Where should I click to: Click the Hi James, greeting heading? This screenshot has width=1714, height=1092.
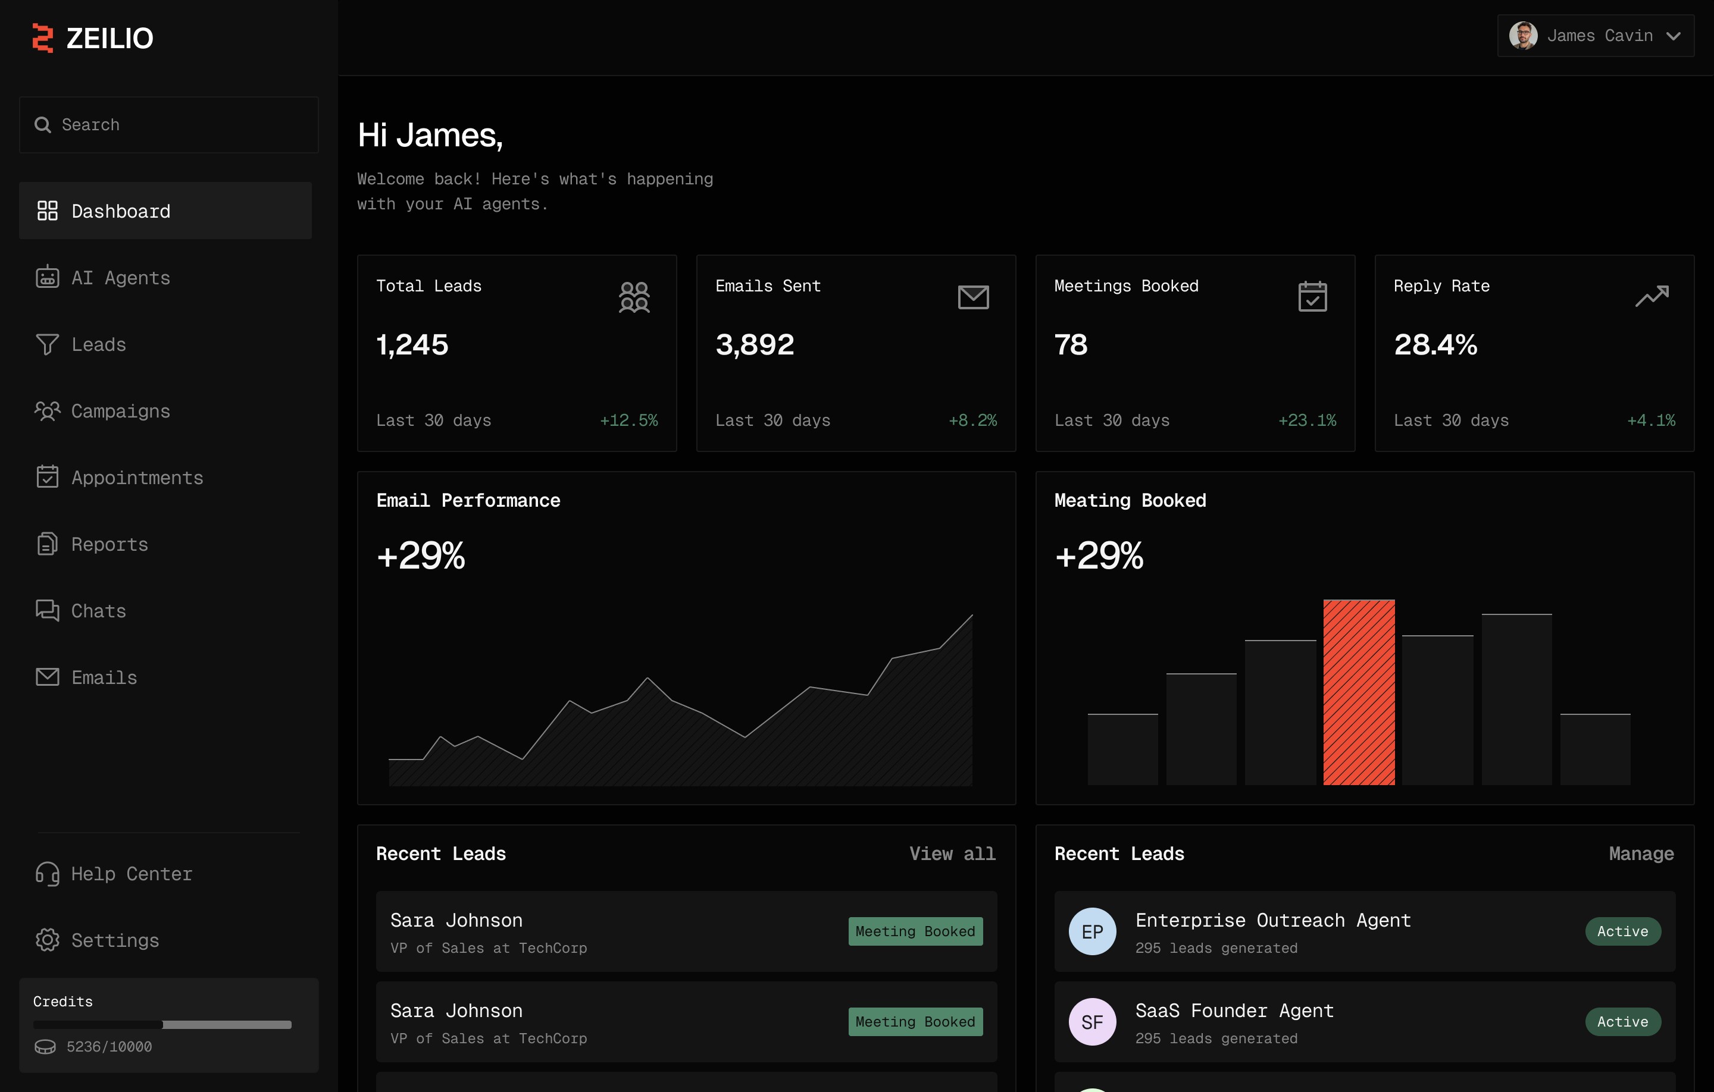[430, 135]
